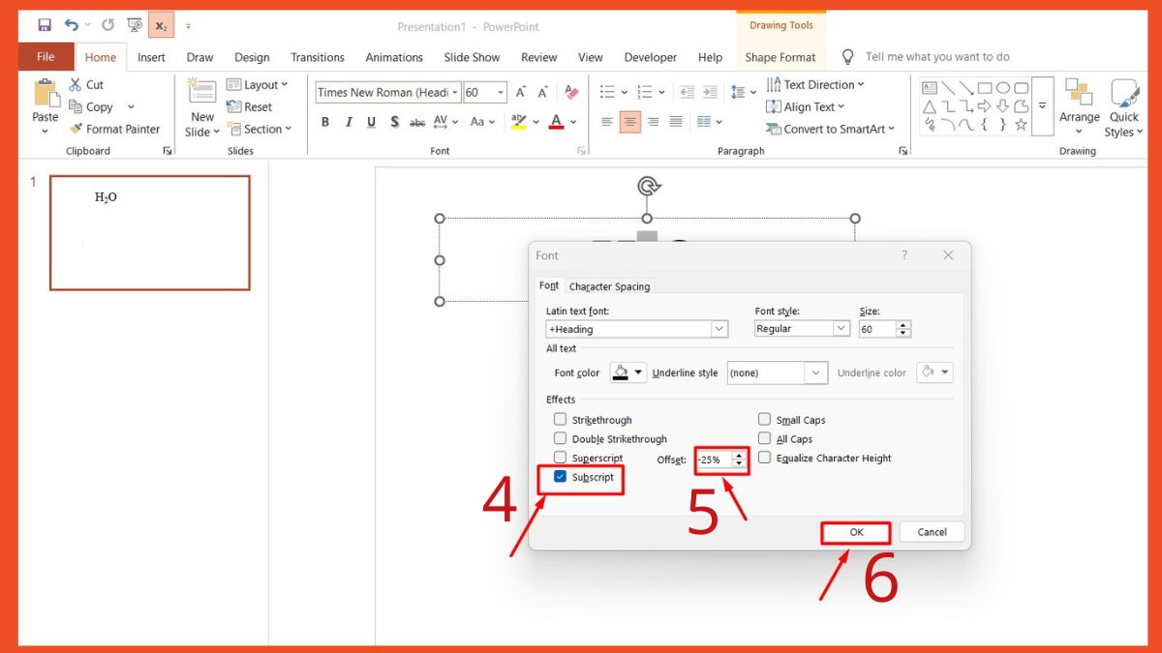Screen dimensions: 1162x653
Task: Toggle Bold formatting in ribbon
Action: (325, 122)
